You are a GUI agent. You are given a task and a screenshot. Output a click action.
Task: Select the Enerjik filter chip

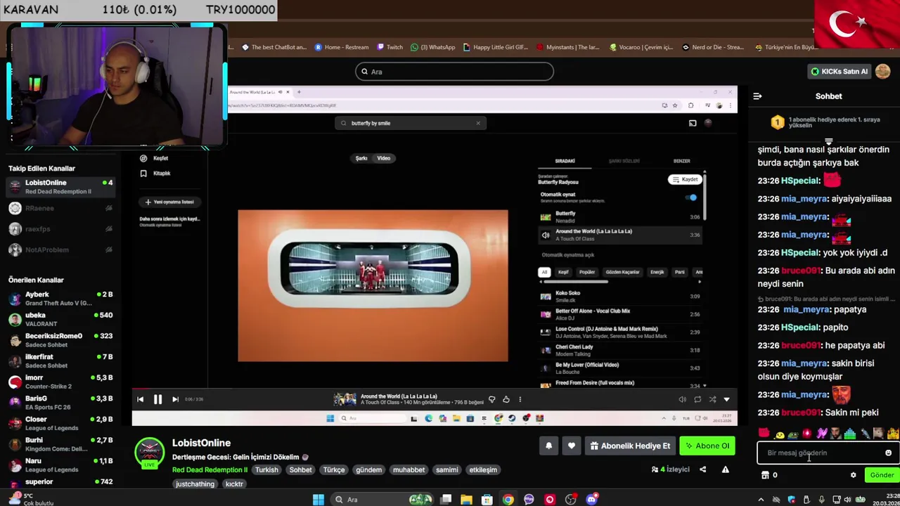[x=657, y=272]
